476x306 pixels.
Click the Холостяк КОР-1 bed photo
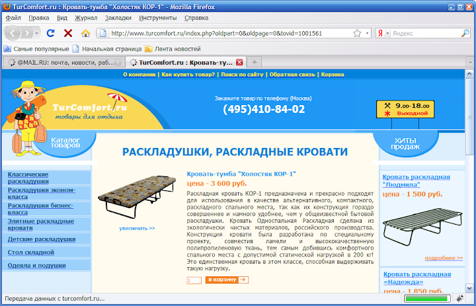pyautogui.click(x=137, y=197)
